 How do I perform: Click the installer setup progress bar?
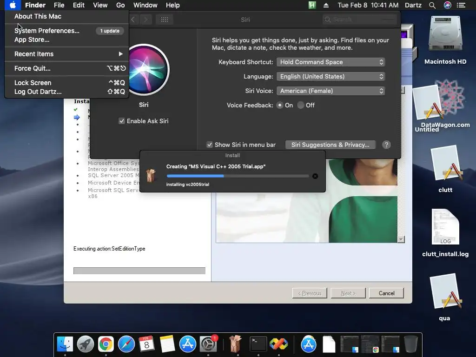click(x=139, y=271)
